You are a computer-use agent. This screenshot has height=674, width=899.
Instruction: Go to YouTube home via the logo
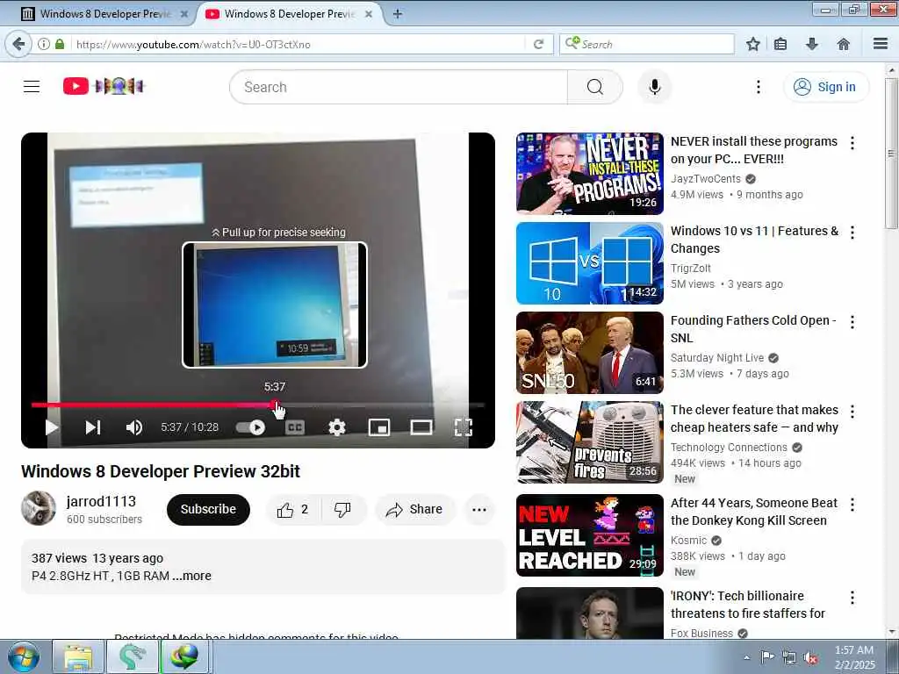104,86
